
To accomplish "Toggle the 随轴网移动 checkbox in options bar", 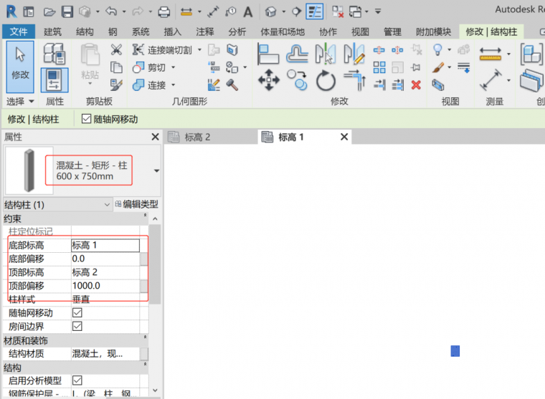I will pyautogui.click(x=87, y=119).
